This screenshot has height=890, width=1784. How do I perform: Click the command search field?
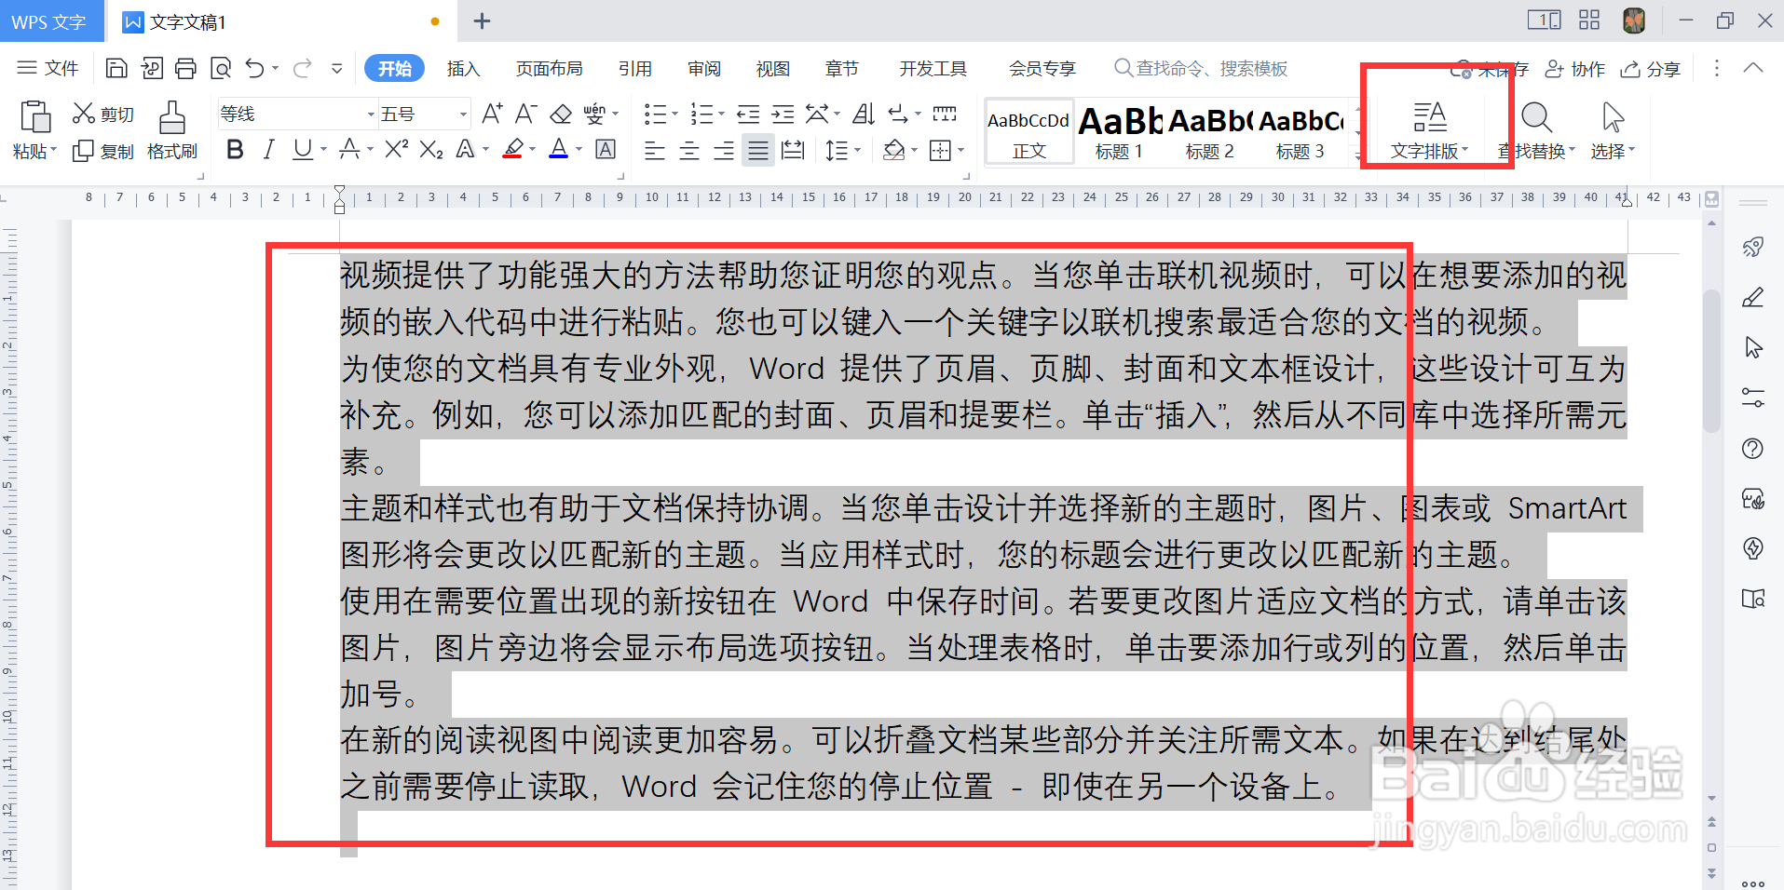(x=1202, y=68)
